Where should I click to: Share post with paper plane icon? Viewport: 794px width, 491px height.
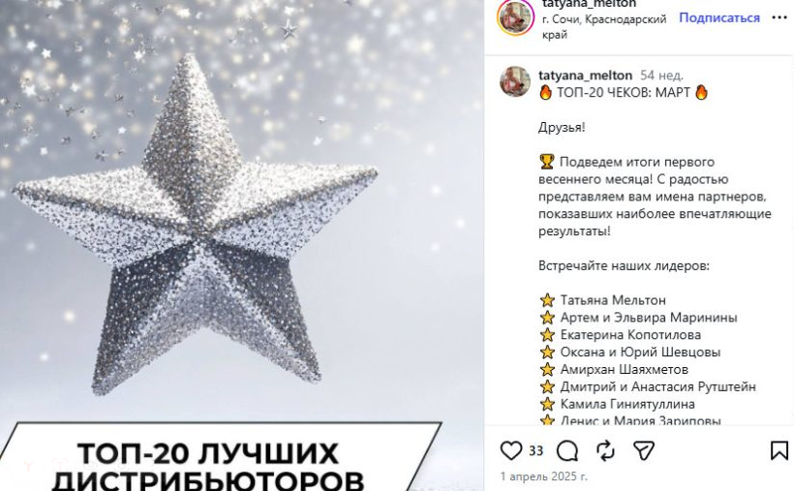pyautogui.click(x=644, y=450)
